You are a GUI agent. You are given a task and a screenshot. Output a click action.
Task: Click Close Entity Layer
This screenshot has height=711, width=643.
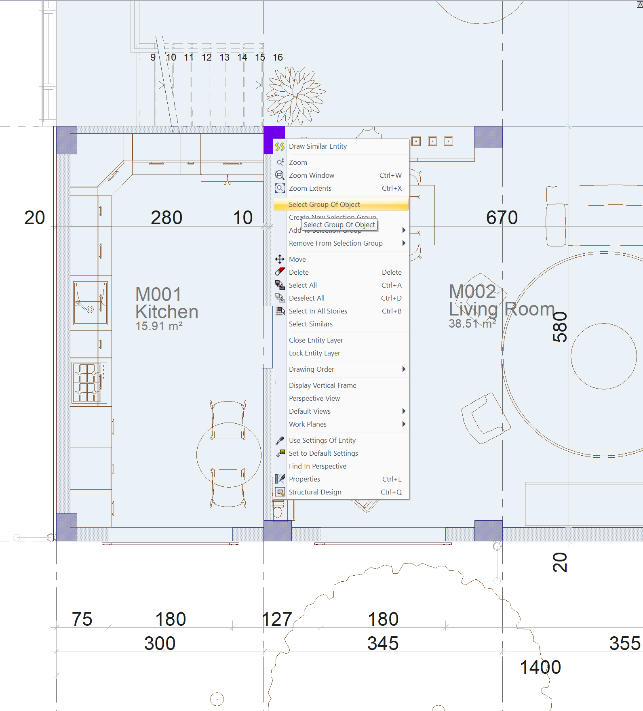(x=341, y=340)
